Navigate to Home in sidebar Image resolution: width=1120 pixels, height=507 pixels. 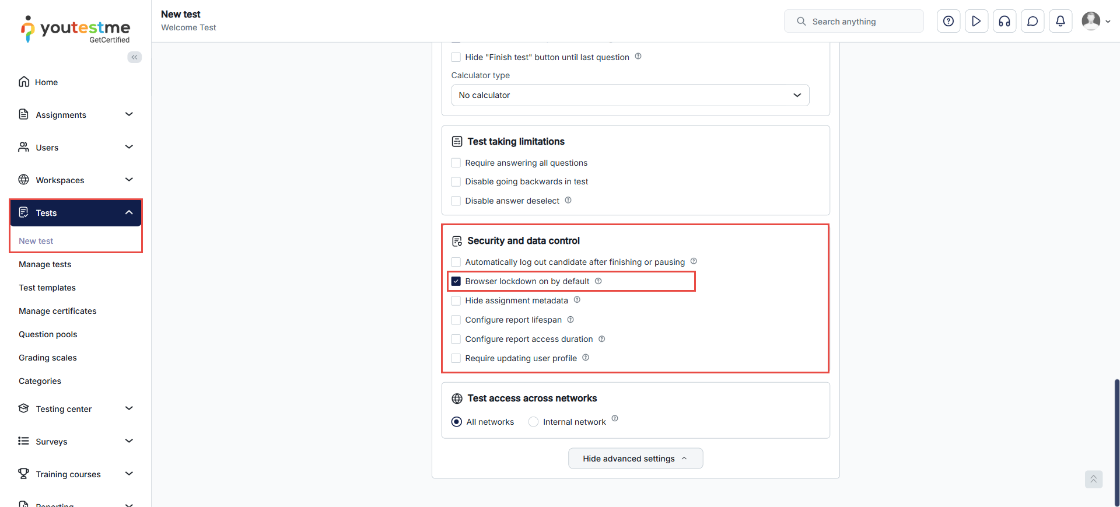click(x=46, y=82)
